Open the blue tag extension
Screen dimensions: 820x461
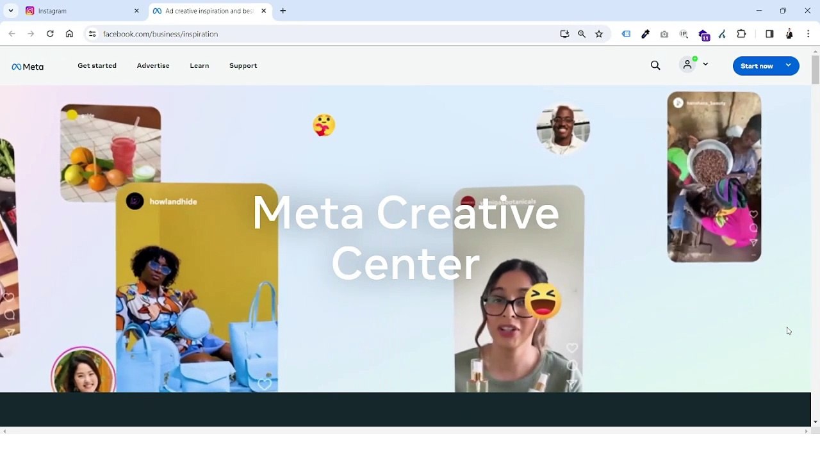coord(626,34)
